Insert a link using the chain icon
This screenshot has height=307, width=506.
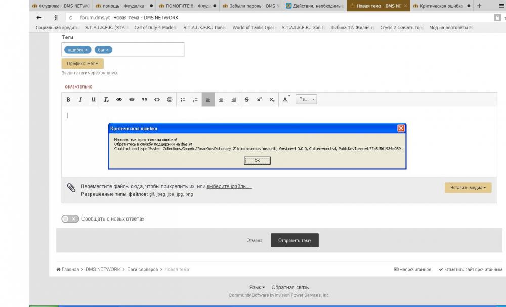pyautogui.click(x=132, y=100)
